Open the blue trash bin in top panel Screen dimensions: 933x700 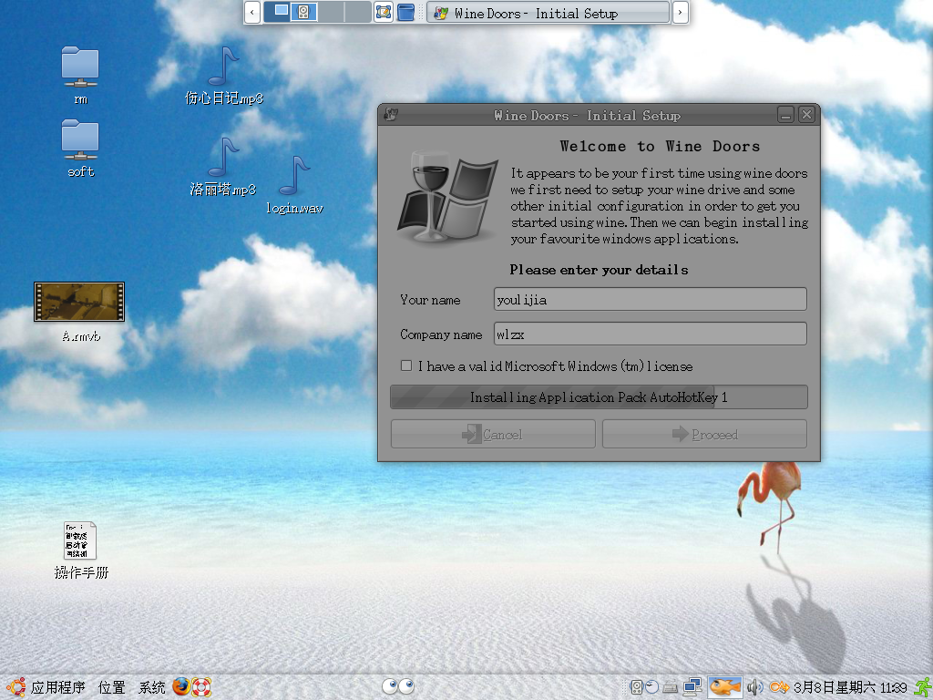[x=405, y=12]
